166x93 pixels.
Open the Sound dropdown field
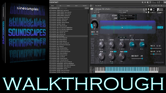[127, 18]
